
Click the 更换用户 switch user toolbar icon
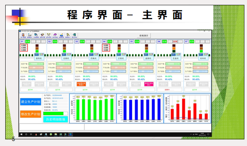[x=68, y=36]
